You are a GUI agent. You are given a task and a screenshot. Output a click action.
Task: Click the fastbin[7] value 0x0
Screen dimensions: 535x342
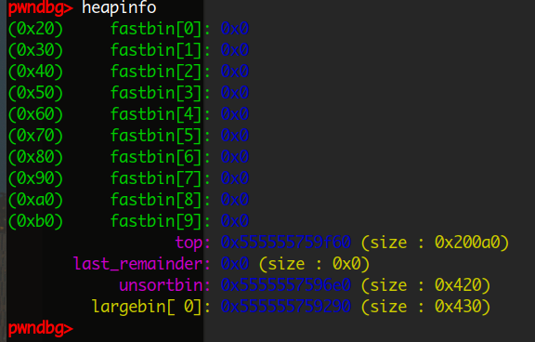coord(235,178)
